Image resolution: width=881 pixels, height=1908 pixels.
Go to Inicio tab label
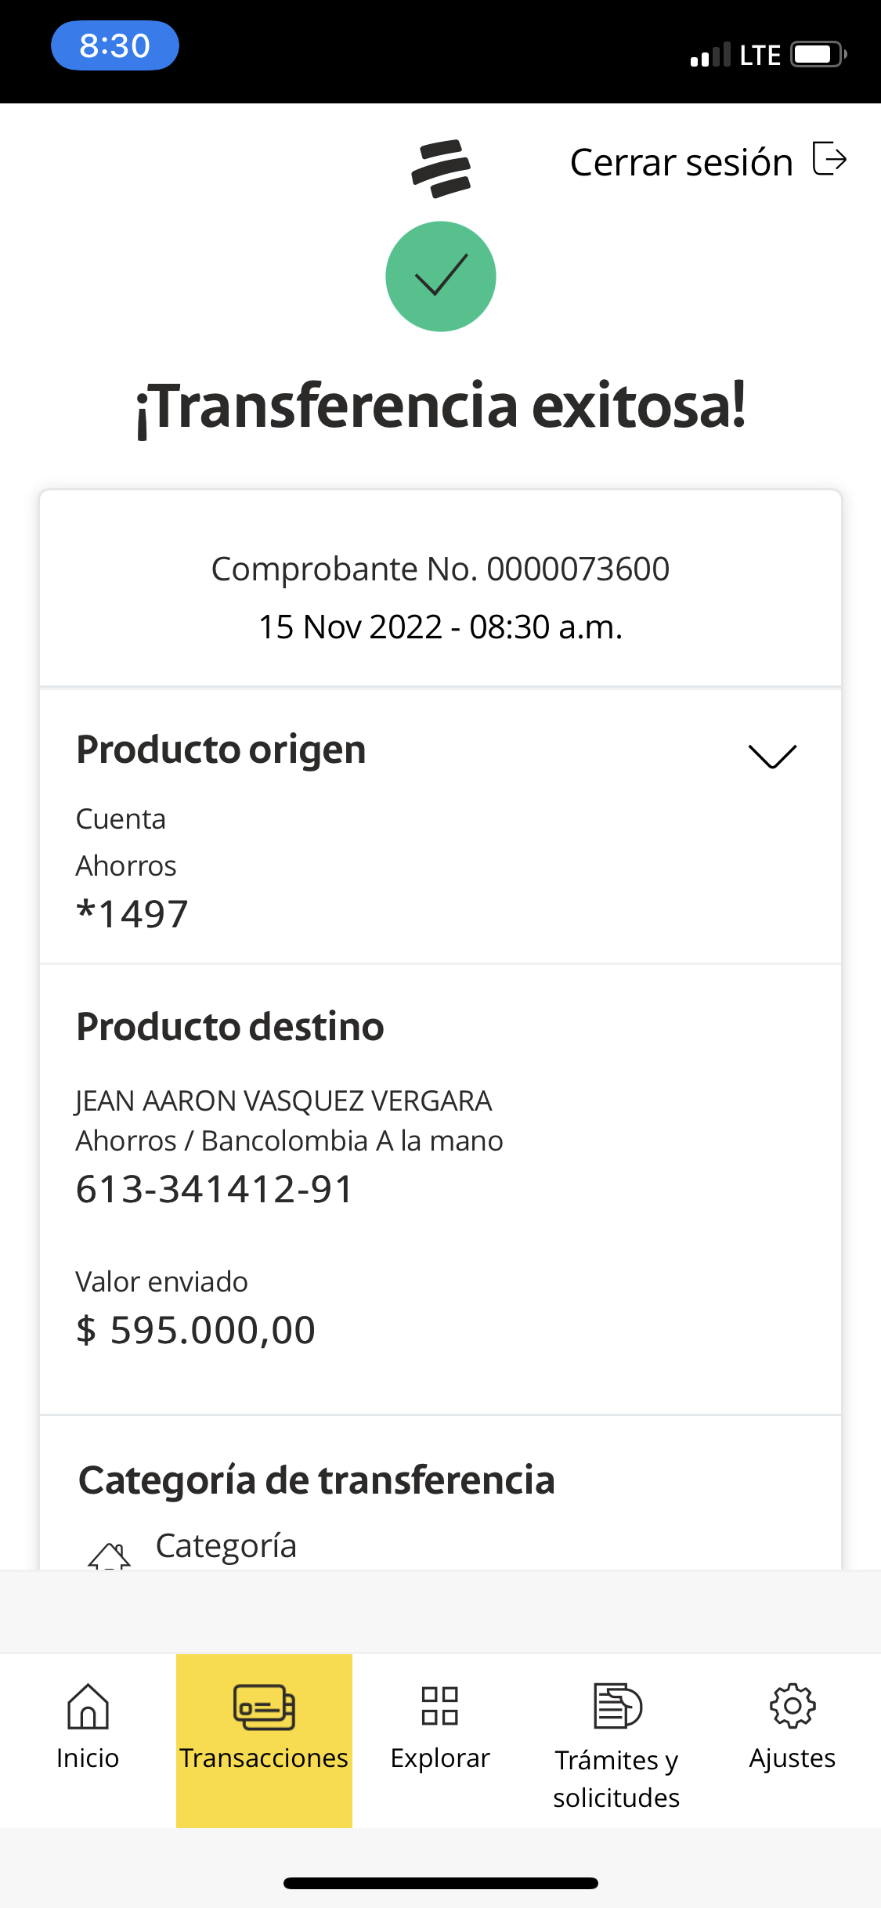point(88,1758)
